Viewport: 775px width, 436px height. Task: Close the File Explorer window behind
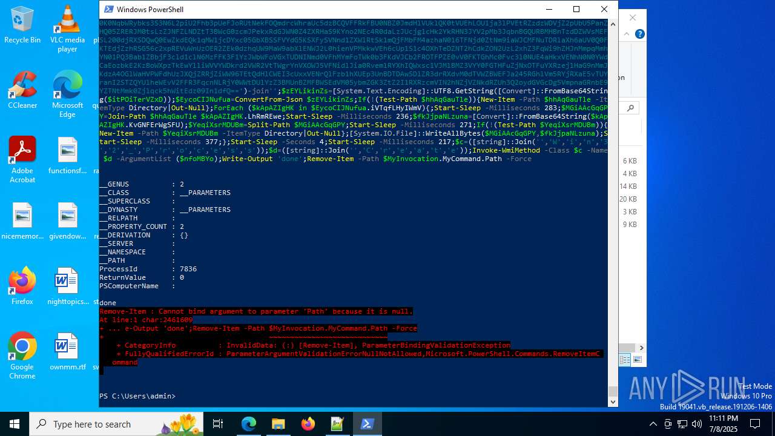(633, 18)
